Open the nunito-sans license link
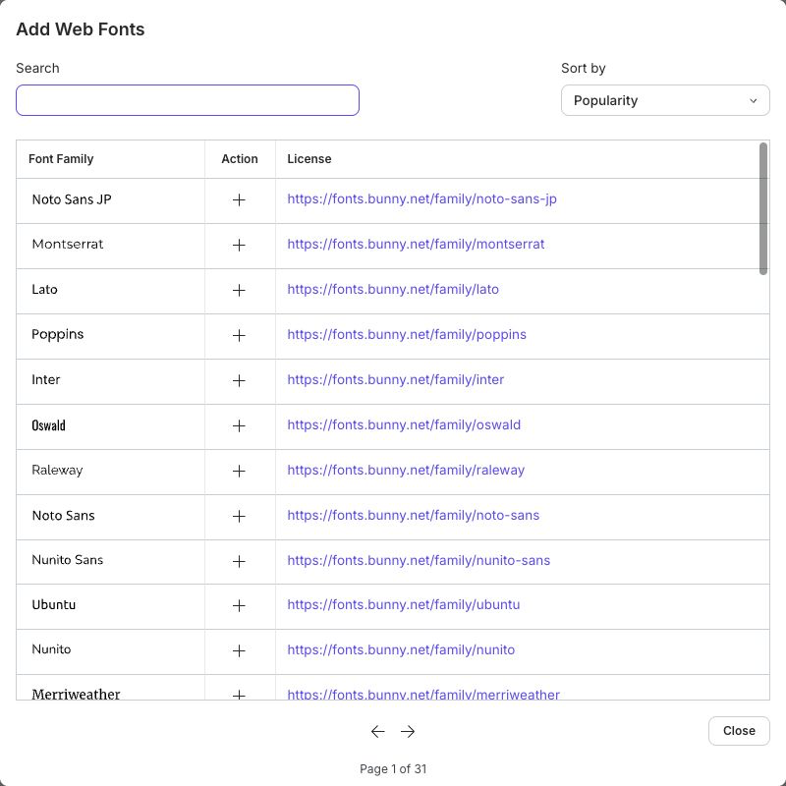The image size is (786, 786). [x=419, y=560]
